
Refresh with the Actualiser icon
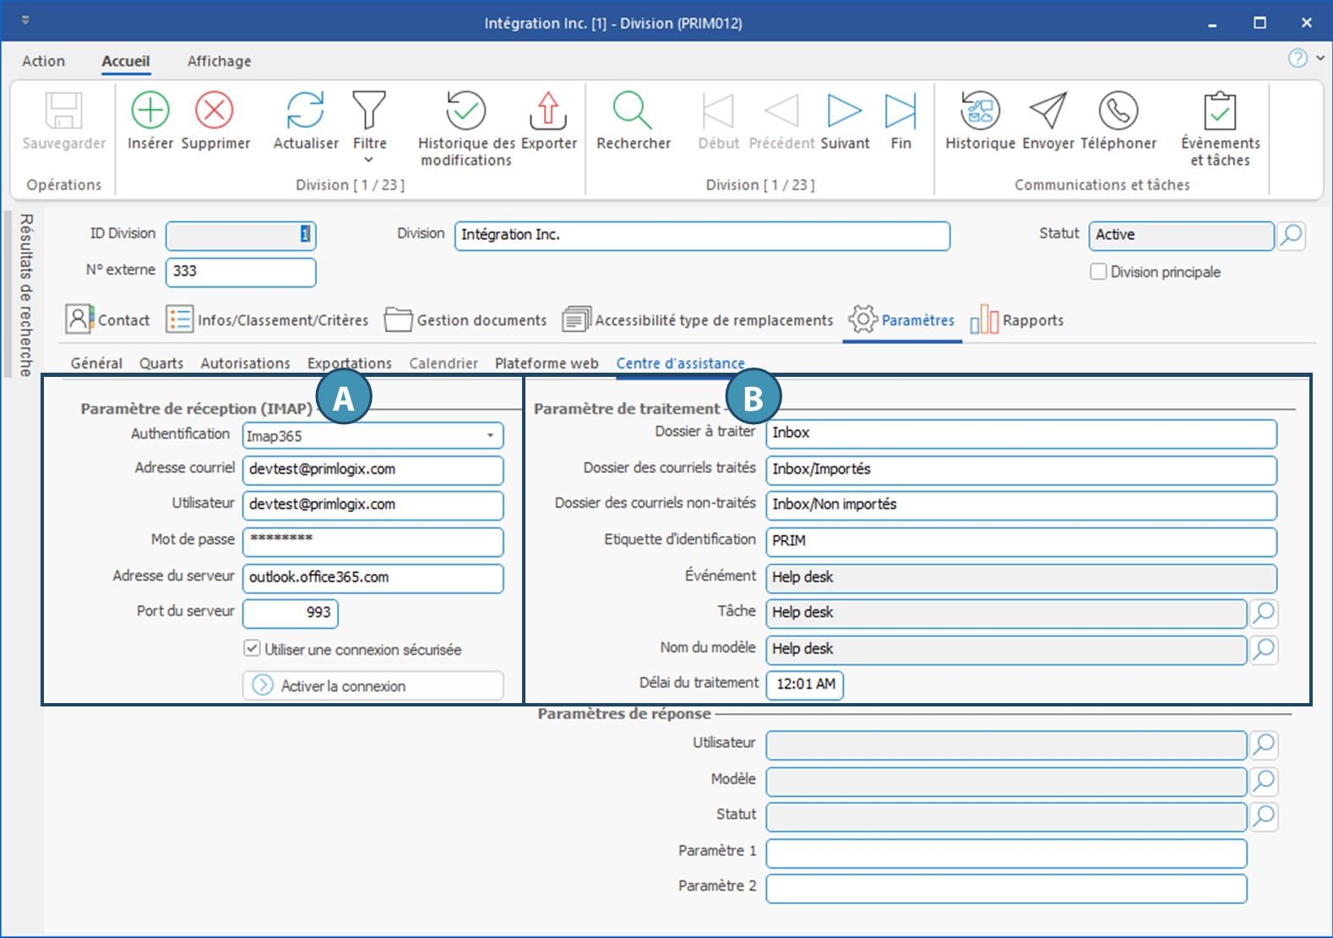(x=305, y=111)
